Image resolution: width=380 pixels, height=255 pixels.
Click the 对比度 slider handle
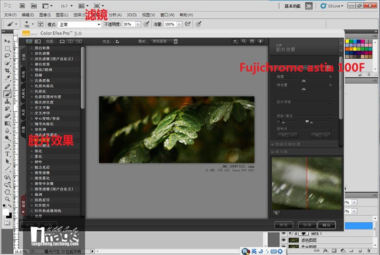(x=304, y=89)
